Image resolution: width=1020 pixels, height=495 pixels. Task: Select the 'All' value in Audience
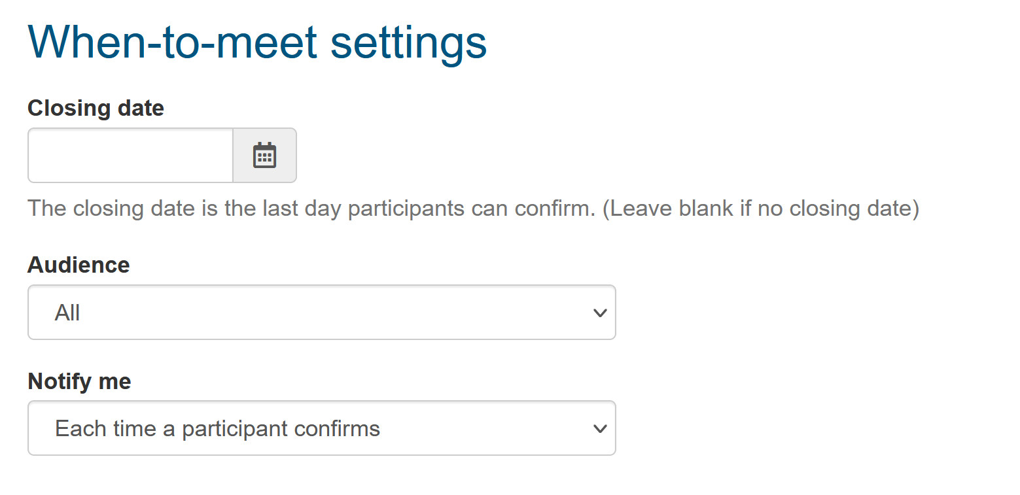pyautogui.click(x=67, y=313)
